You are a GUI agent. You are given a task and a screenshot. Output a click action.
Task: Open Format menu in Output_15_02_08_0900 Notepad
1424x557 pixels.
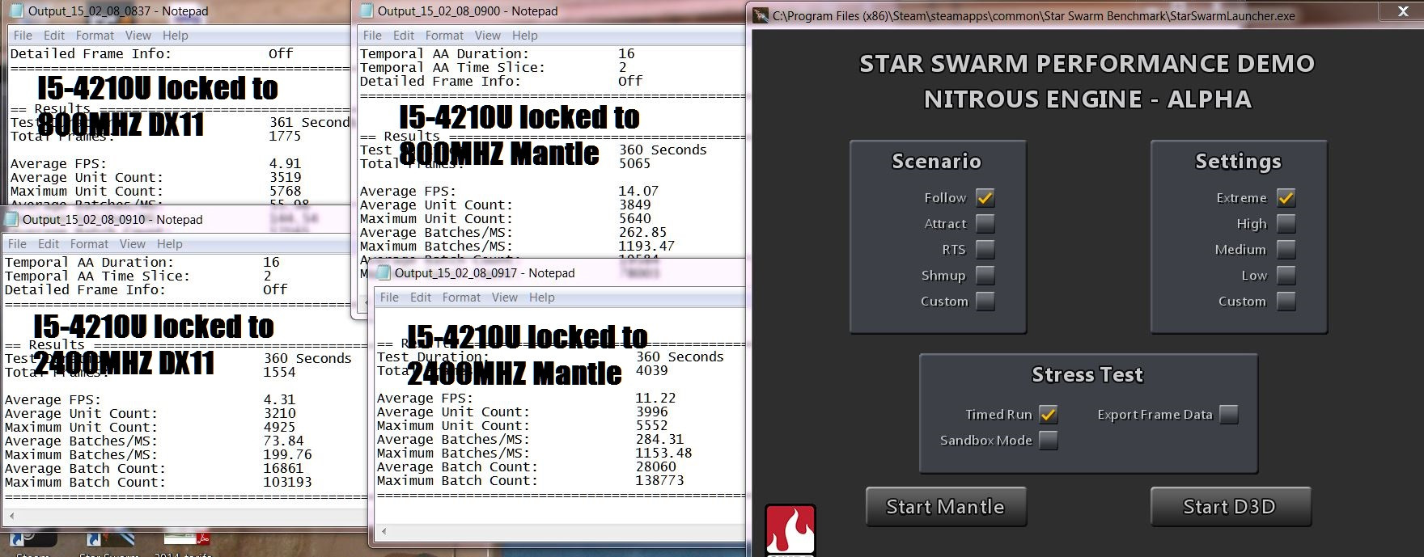444,36
